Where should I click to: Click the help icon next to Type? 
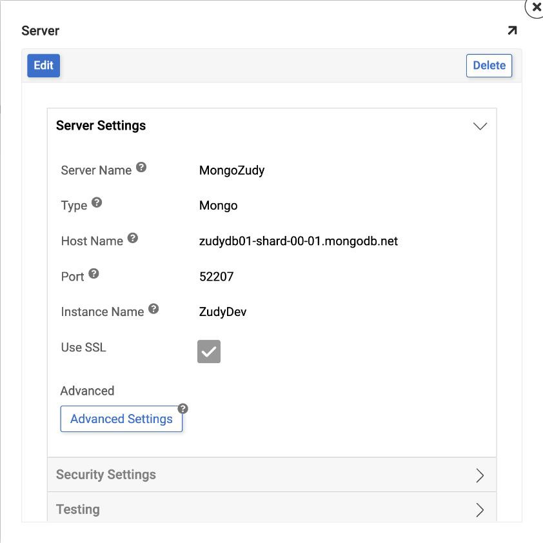pyautogui.click(x=97, y=202)
